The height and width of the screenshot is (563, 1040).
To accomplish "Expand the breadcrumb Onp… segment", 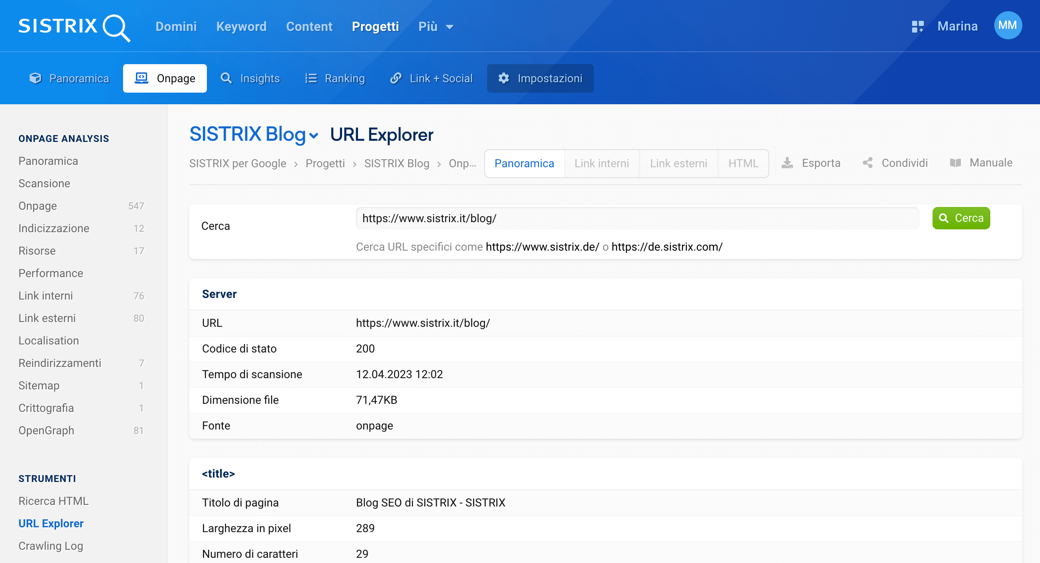I will click(x=461, y=164).
